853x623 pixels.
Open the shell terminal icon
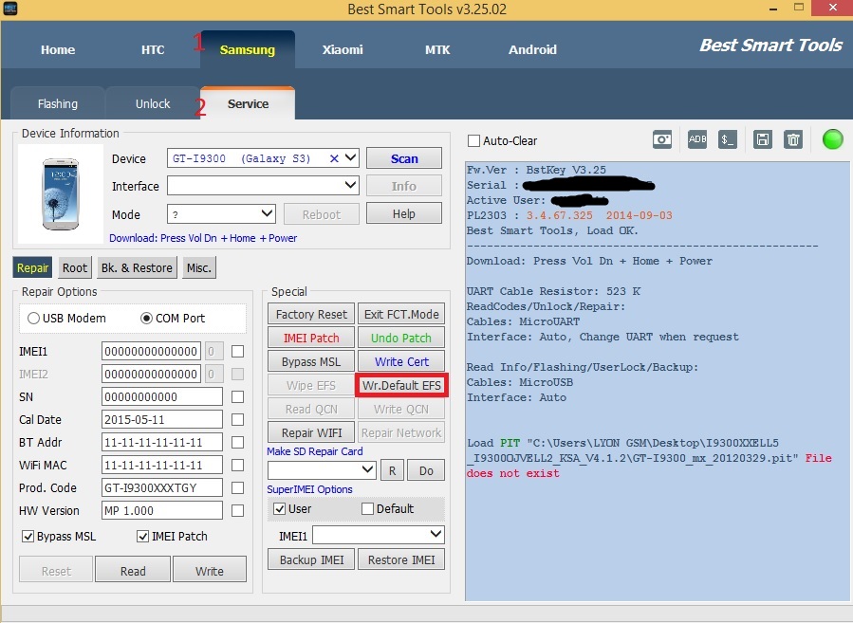point(728,139)
